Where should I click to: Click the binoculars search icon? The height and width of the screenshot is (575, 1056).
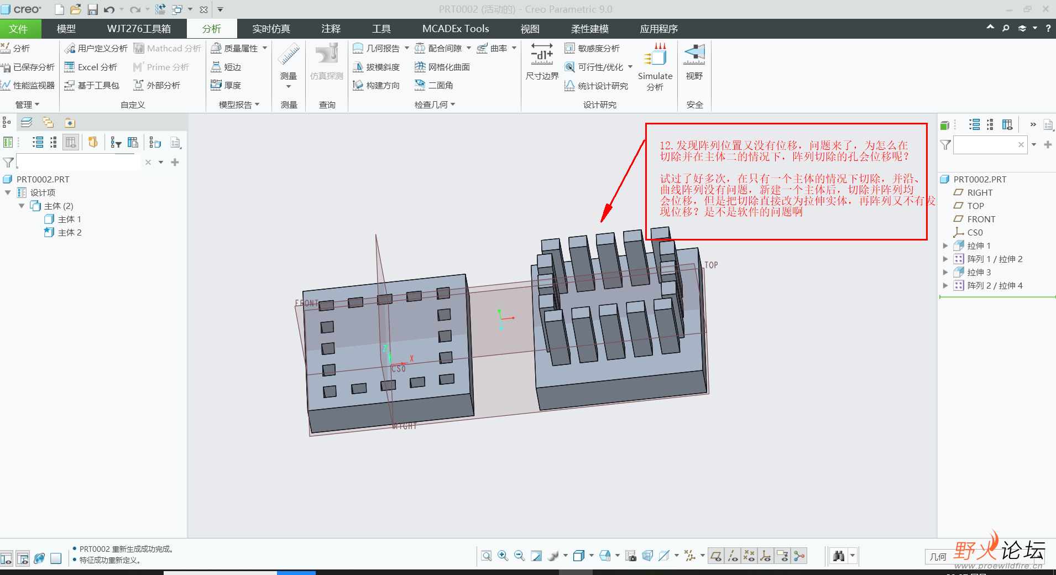click(839, 556)
